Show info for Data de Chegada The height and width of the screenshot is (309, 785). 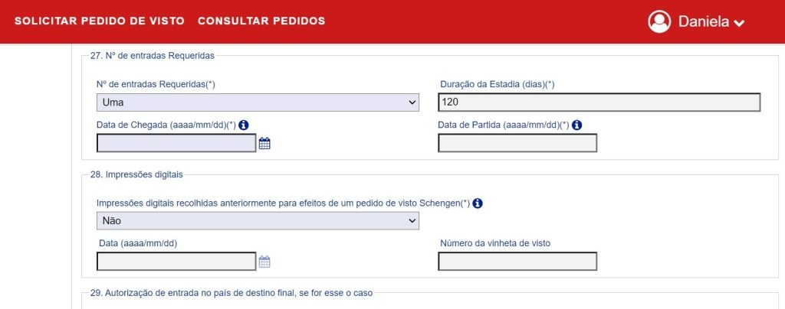[244, 125]
